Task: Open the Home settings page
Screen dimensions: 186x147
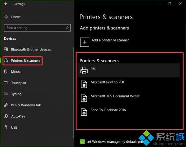Action: pyautogui.click(x=16, y=17)
